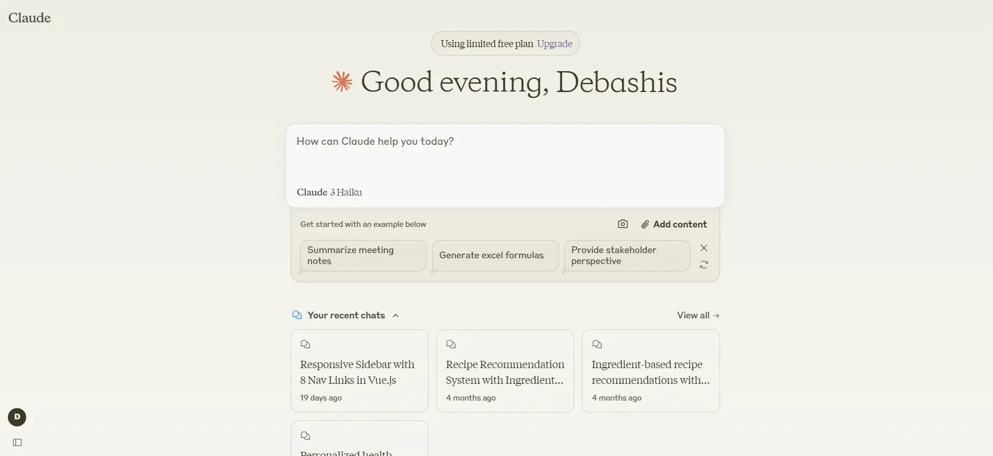Screen dimensions: 993x456
Task: Click the paperclip Add content icon
Action: [x=645, y=224]
